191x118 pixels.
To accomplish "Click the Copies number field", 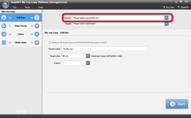I will click(74, 63).
